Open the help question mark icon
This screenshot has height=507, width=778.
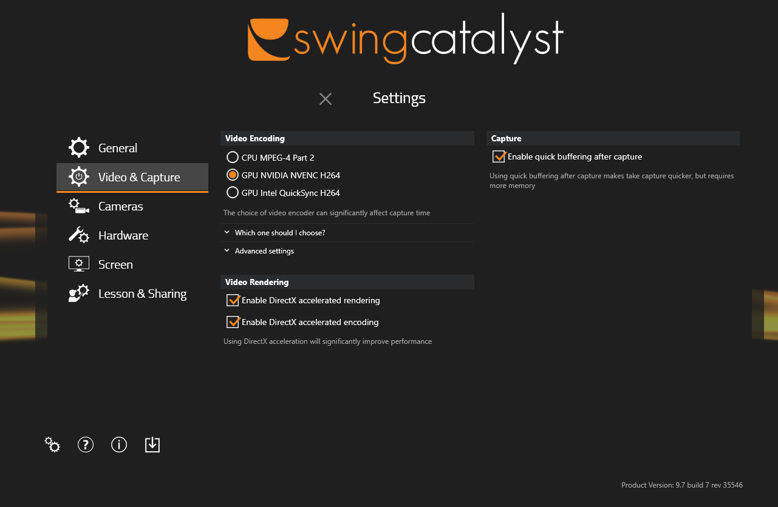coord(86,445)
